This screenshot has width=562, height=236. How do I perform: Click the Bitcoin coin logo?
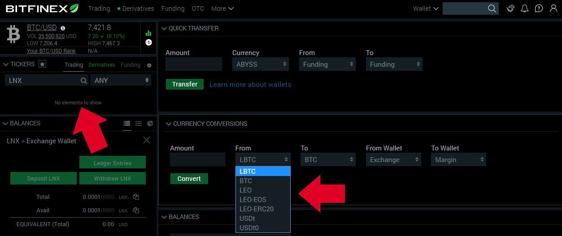(x=13, y=34)
